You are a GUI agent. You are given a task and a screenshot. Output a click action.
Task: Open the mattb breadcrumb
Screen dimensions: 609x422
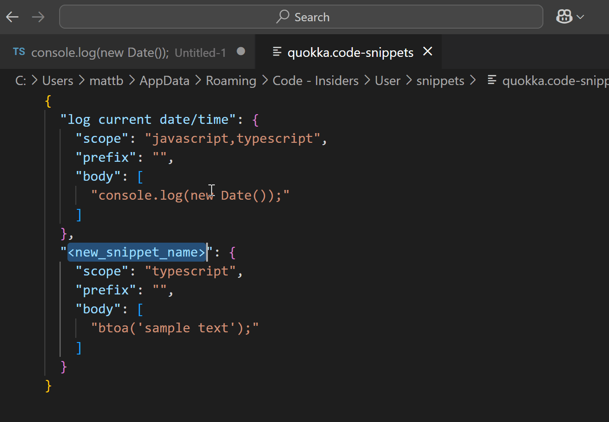[106, 80]
